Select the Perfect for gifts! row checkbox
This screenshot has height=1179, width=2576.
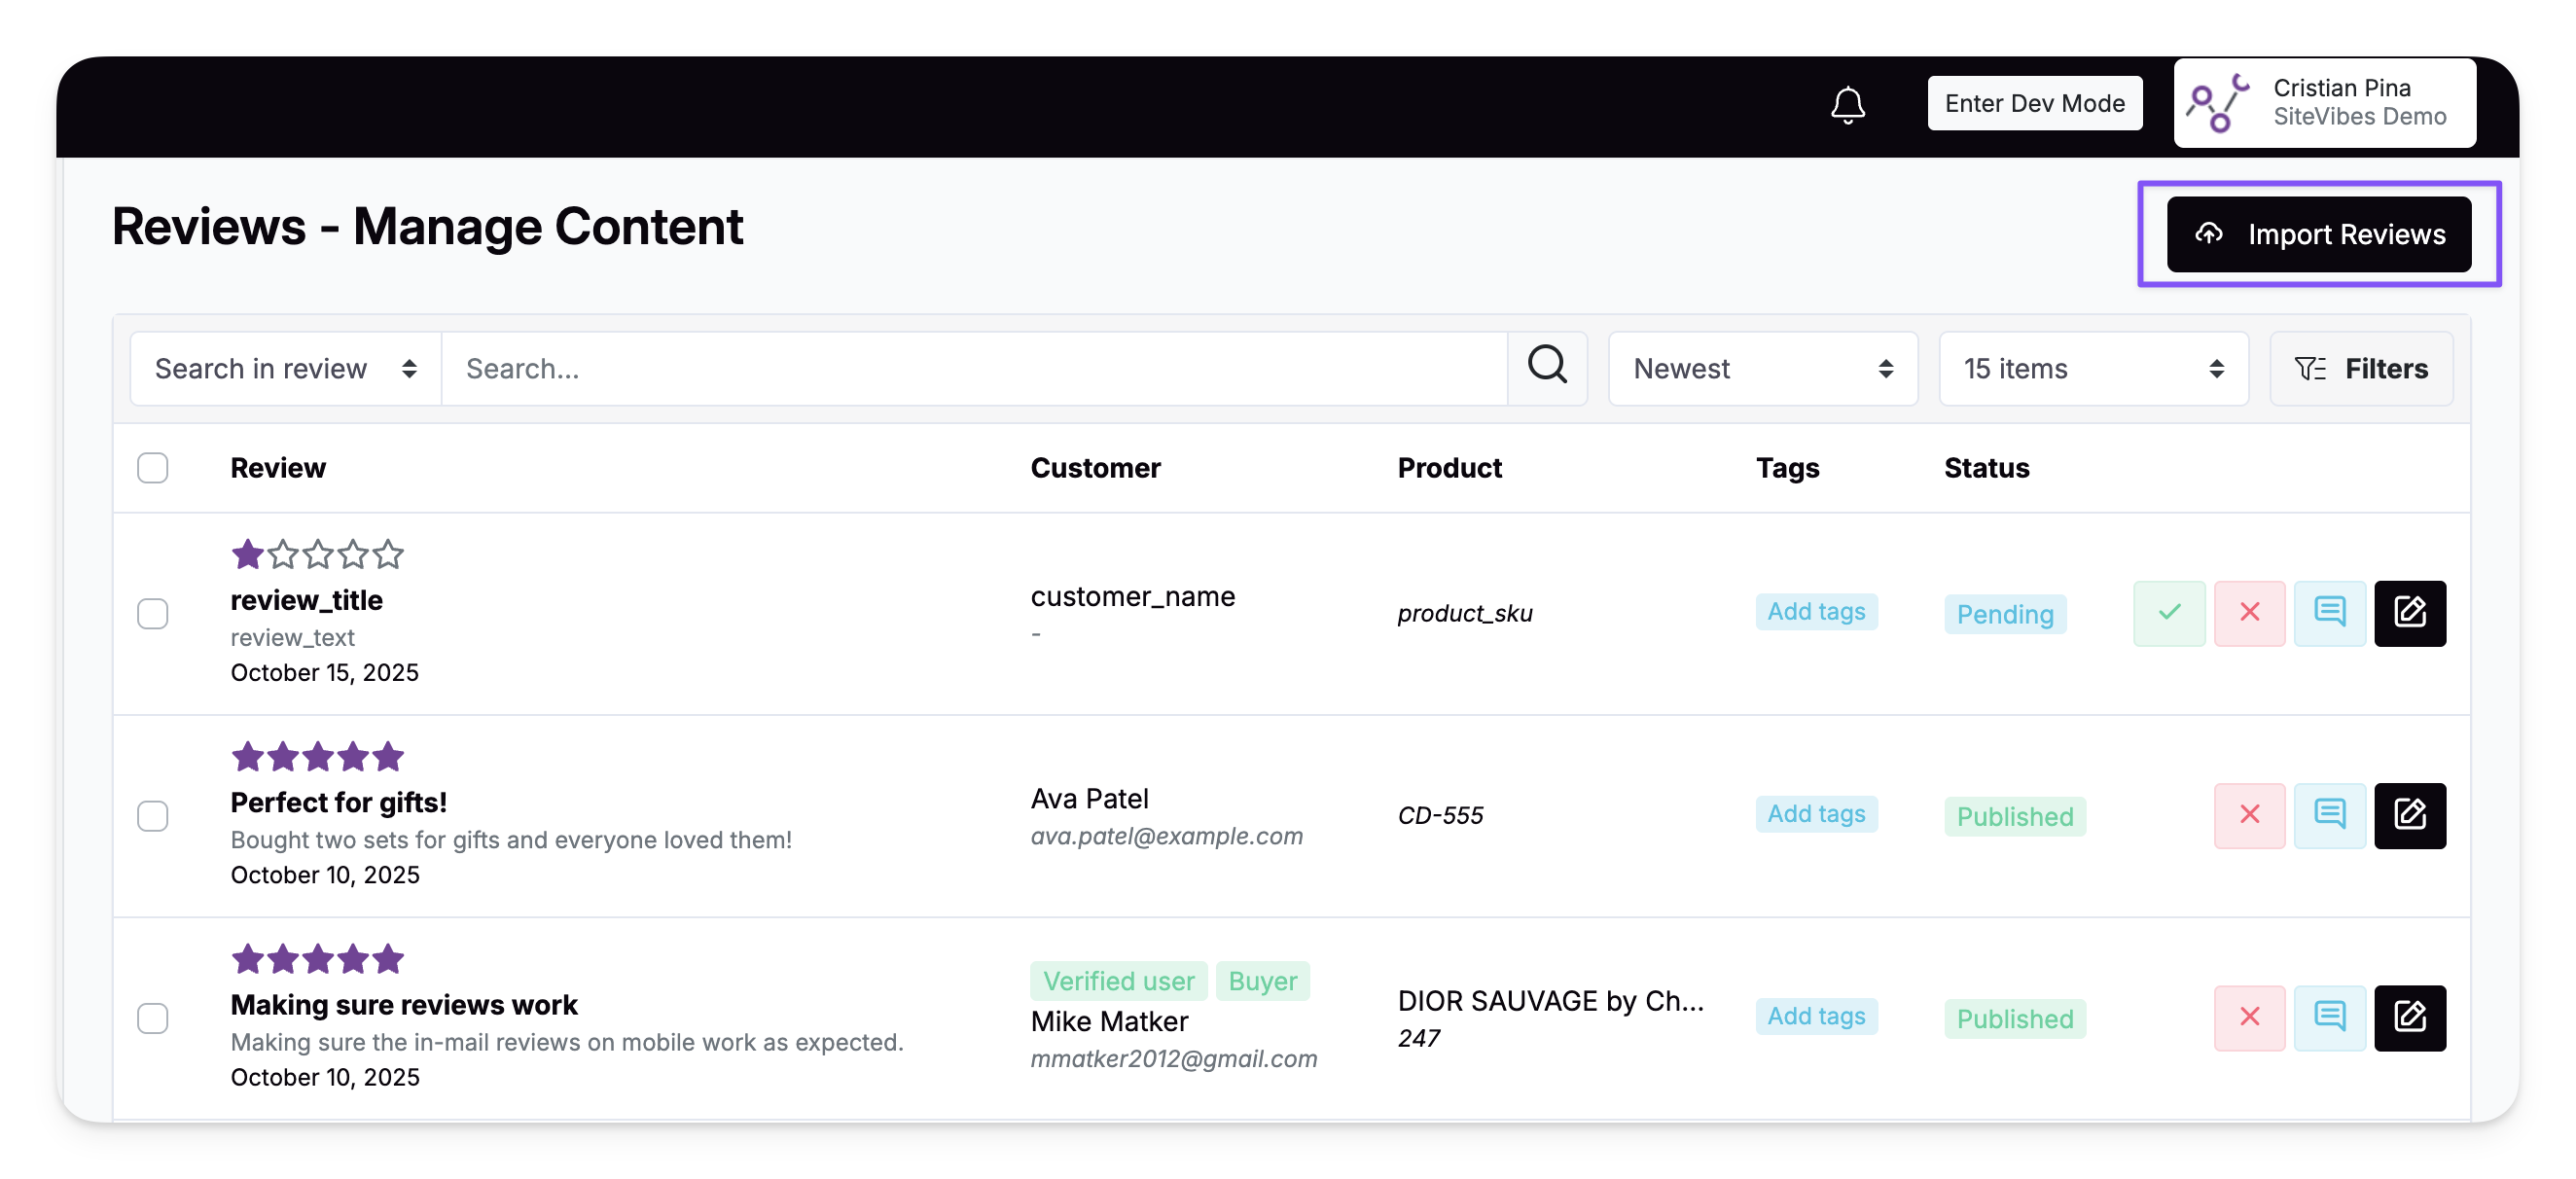[x=152, y=815]
